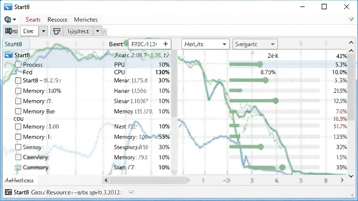The height and width of the screenshot is (201, 358).
Task: Click the Start8 tree root icon
Action: click(9, 55)
